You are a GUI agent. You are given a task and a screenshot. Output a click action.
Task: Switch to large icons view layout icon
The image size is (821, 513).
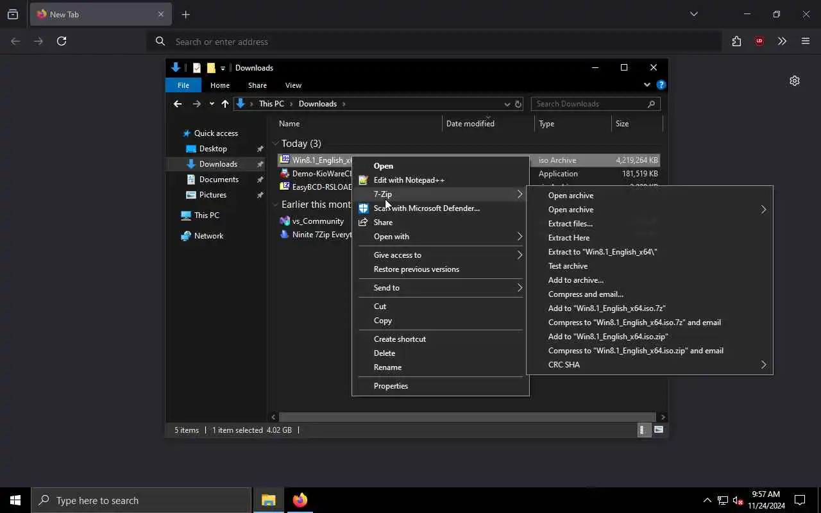pos(659,430)
